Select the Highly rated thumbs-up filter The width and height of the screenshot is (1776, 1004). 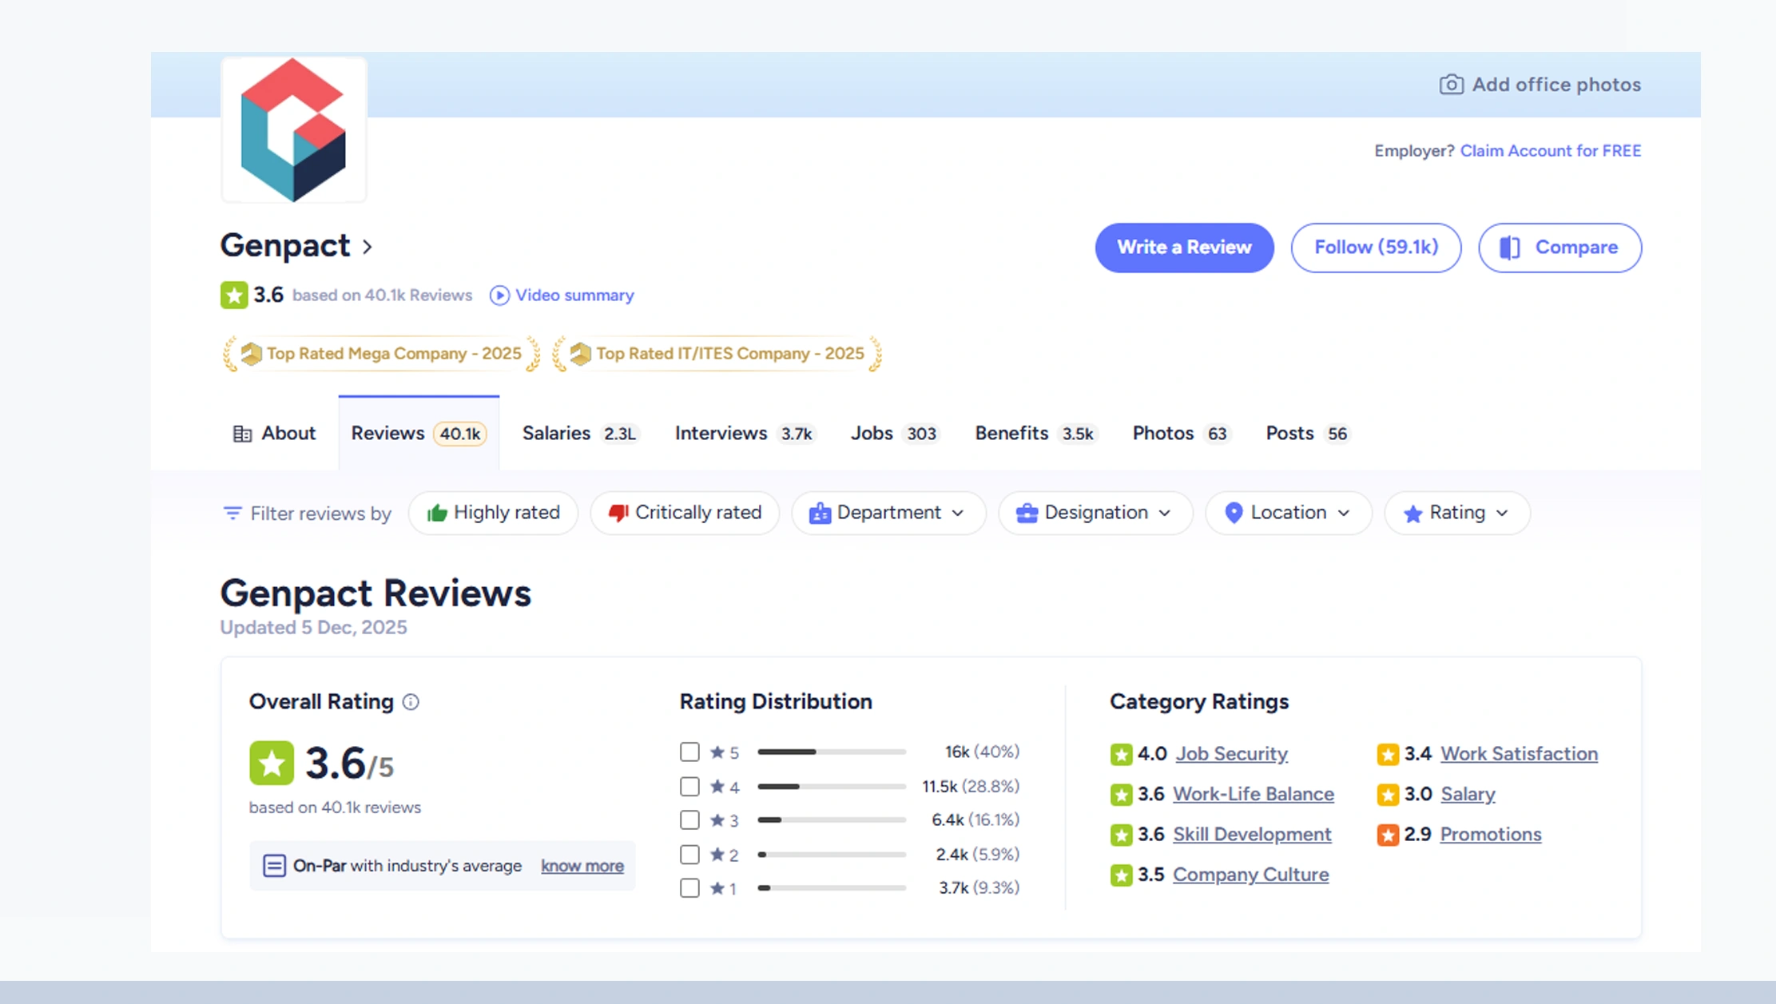[493, 513]
